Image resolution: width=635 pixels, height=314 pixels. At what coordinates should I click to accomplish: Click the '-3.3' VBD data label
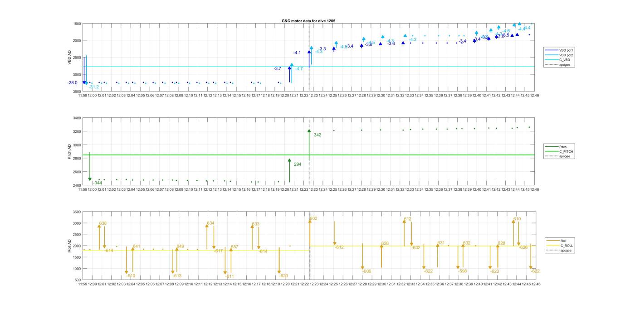tap(322, 49)
